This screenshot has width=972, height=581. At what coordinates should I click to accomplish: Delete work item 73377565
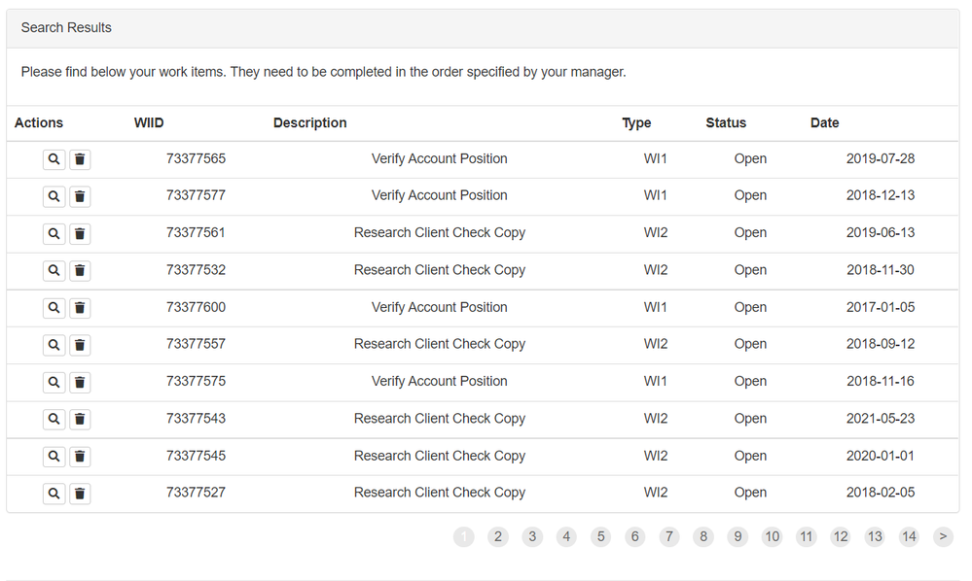click(x=80, y=159)
